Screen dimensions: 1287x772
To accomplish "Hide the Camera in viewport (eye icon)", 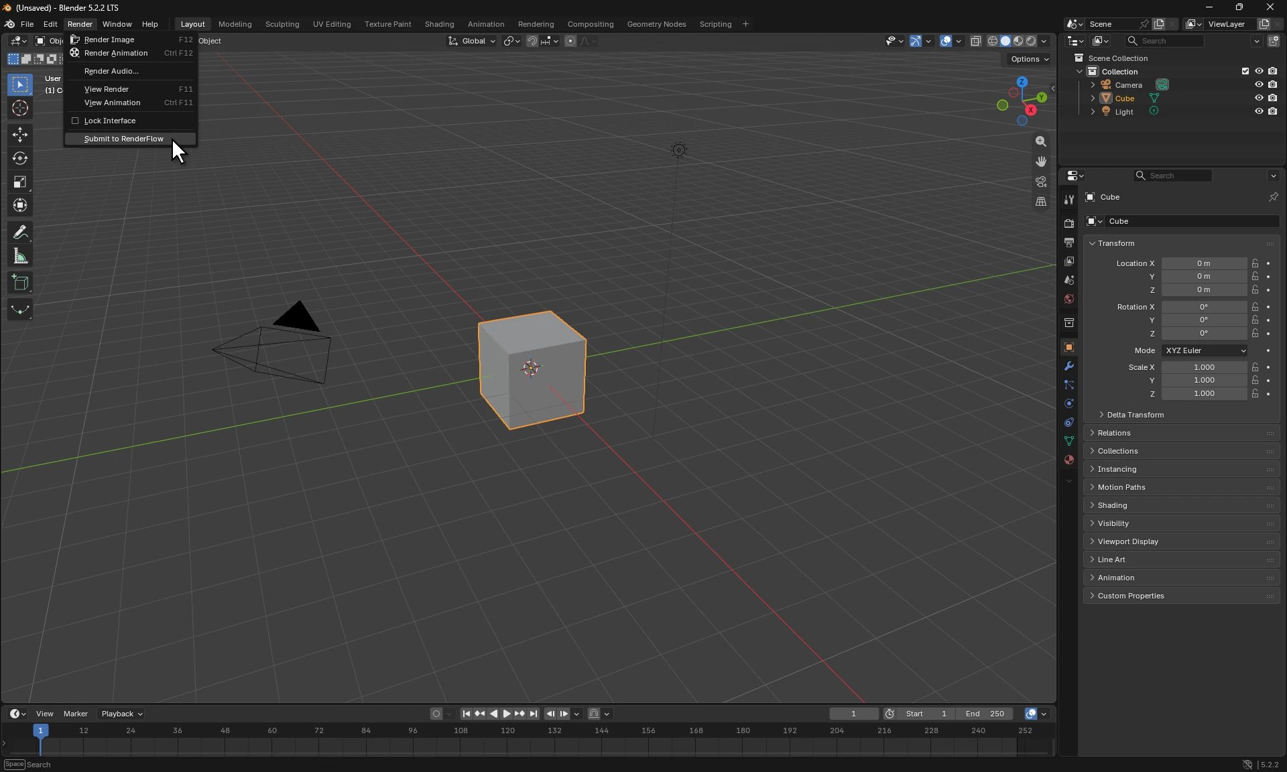I will [1259, 84].
